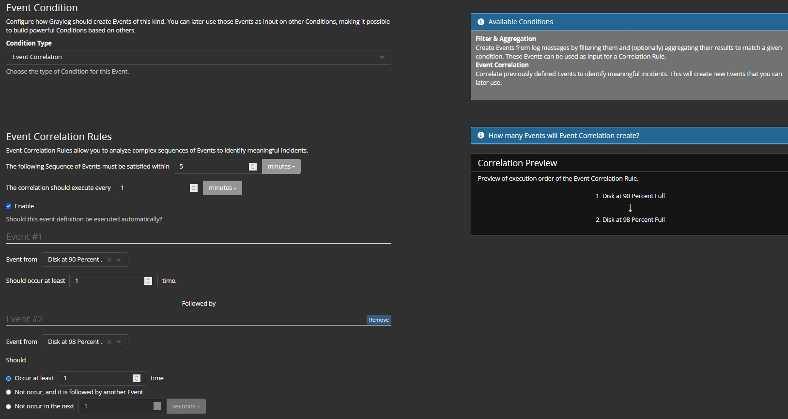Select Not occur in the next radio
The image size is (788, 419).
[x=9, y=406]
